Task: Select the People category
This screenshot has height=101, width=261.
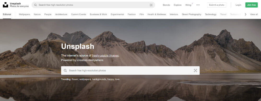Action: tap(48, 15)
